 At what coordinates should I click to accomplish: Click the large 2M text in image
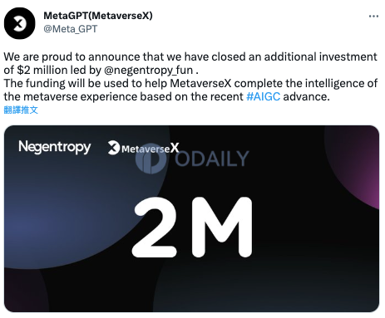[x=192, y=227]
